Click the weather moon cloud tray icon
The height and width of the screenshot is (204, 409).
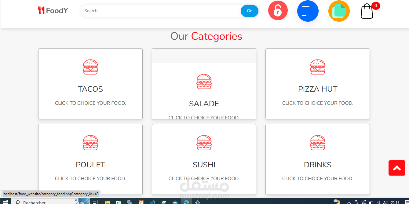337,202
